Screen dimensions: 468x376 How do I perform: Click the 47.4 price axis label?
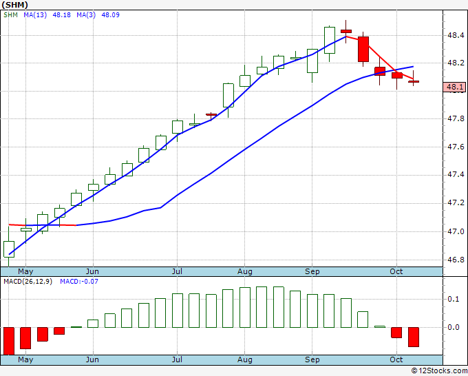coord(456,175)
